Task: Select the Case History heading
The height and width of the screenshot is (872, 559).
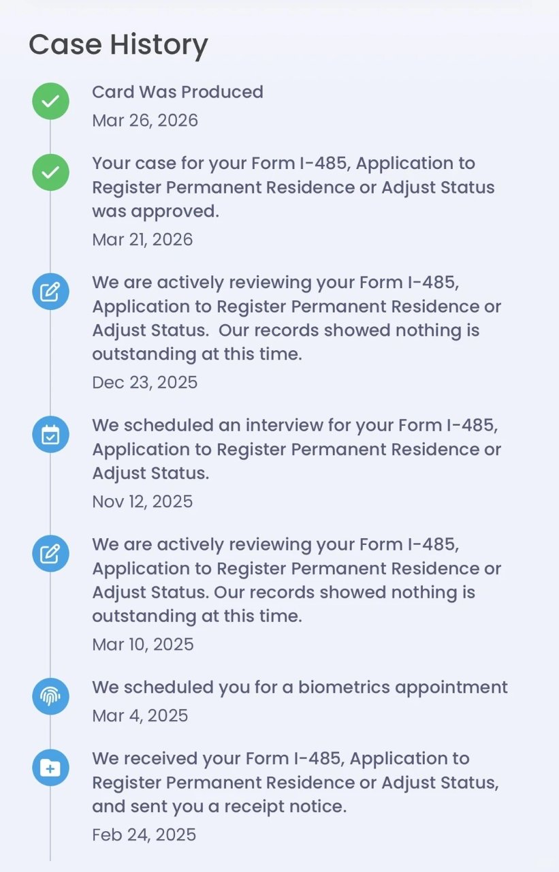Action: [x=118, y=45]
